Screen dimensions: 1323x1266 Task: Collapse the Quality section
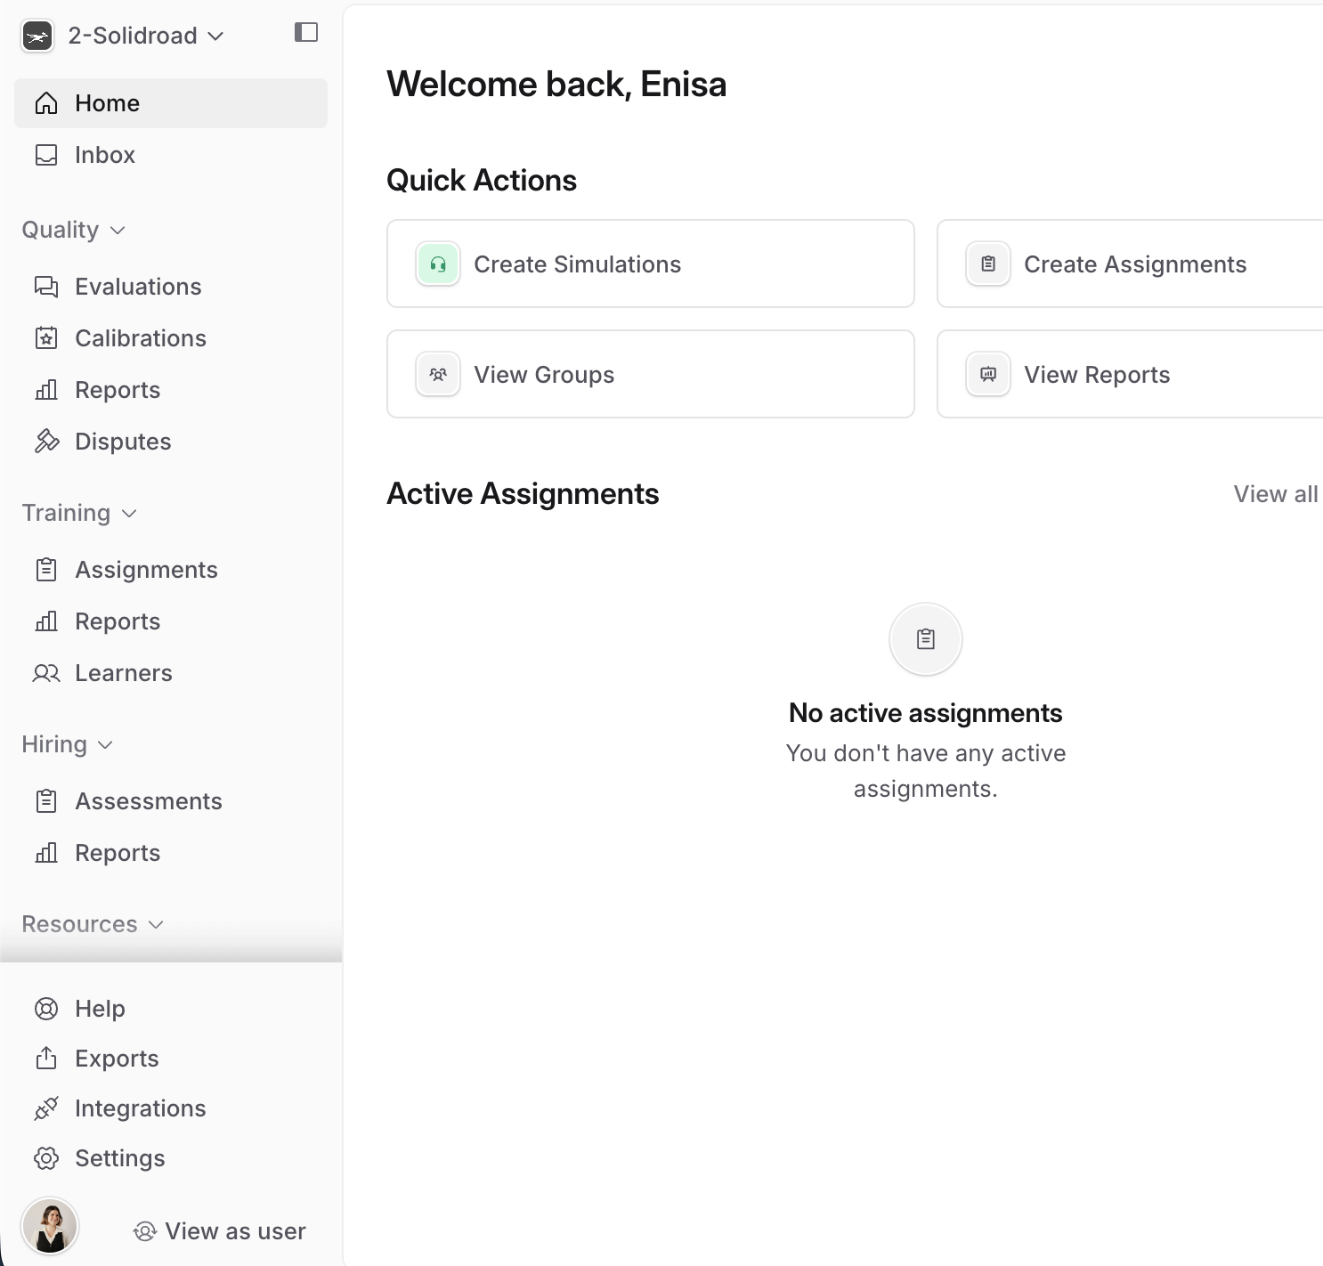74,230
